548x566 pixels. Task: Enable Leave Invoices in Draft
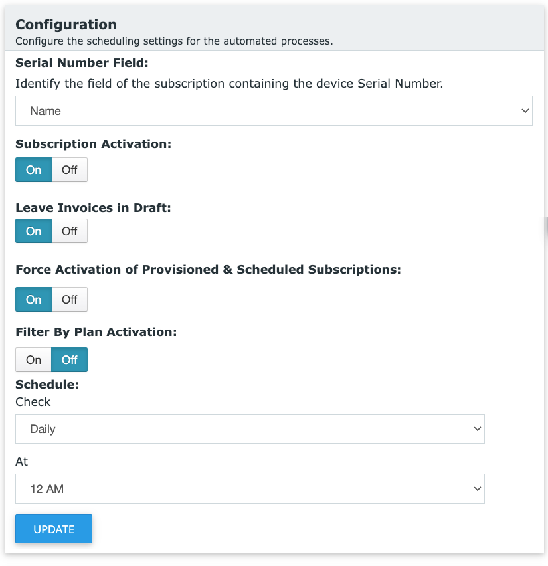34,231
